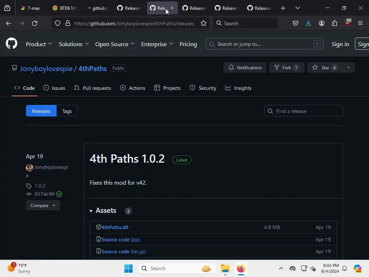Click the GitHub Octocat logo
Image resolution: width=369 pixels, height=277 pixels.
[12, 44]
